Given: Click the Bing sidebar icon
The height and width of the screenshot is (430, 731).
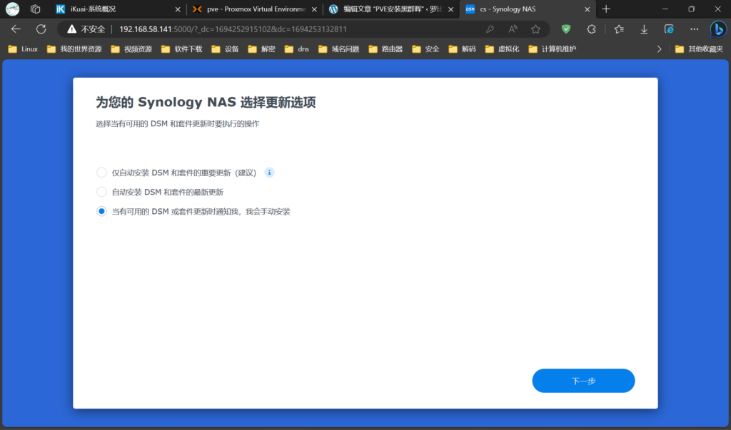Looking at the screenshot, I should coord(717,29).
